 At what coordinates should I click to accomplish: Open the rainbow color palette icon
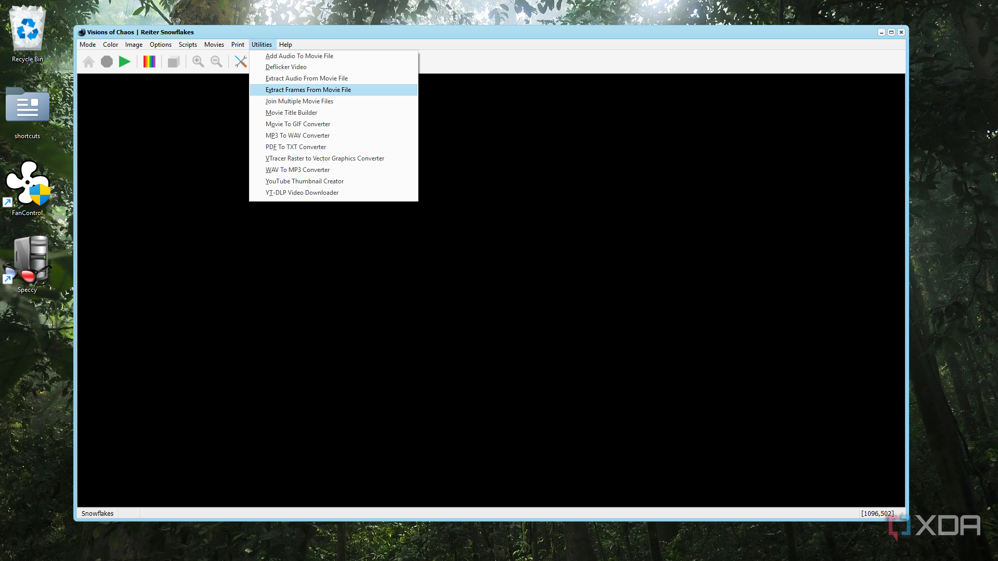click(149, 62)
